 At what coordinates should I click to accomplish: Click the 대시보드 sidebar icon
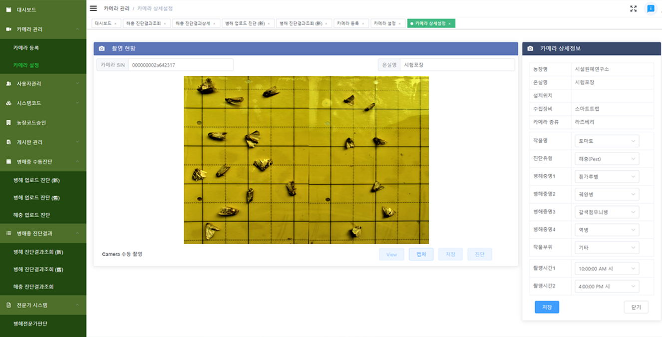pos(8,9)
